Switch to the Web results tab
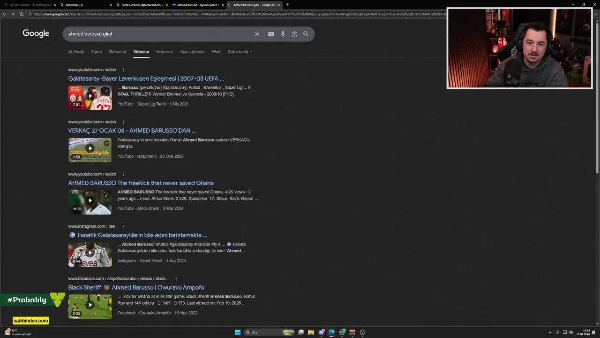 pos(216,52)
